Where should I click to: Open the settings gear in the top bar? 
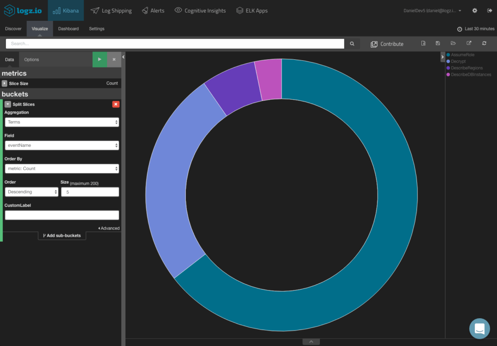[x=475, y=10]
